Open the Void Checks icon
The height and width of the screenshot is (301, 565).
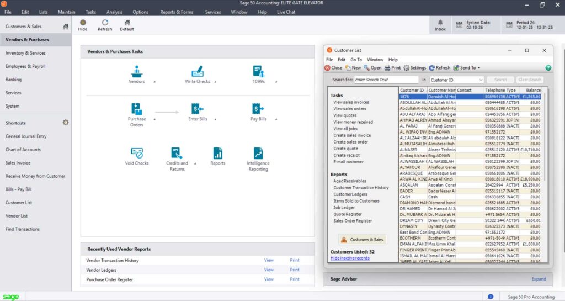pos(137,153)
